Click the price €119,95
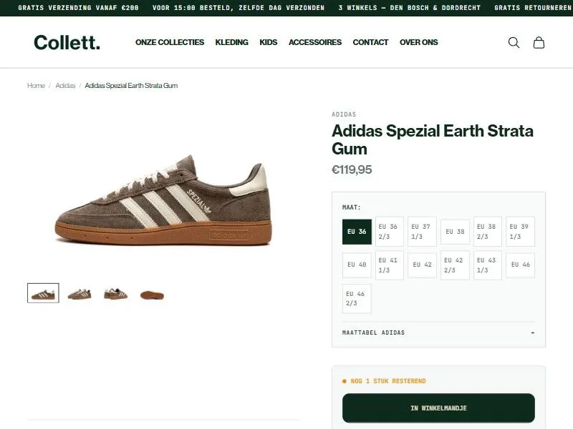Image resolution: width=573 pixels, height=429 pixels. click(352, 169)
